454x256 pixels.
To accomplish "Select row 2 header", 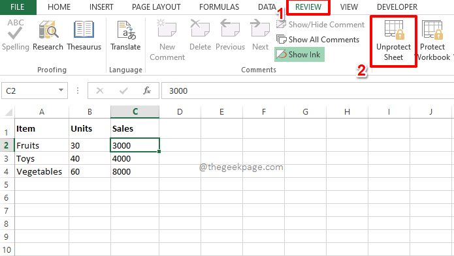I will coord(7,145).
